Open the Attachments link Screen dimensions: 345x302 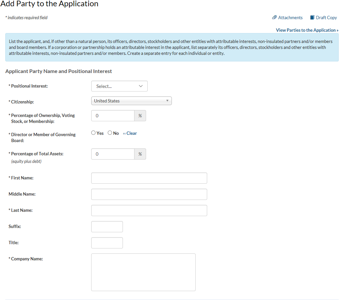click(x=290, y=18)
